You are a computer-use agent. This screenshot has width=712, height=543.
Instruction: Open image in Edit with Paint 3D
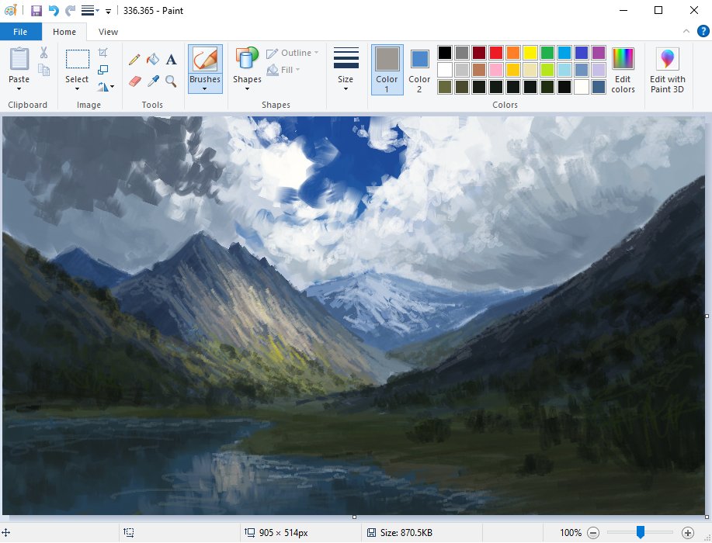click(x=667, y=70)
